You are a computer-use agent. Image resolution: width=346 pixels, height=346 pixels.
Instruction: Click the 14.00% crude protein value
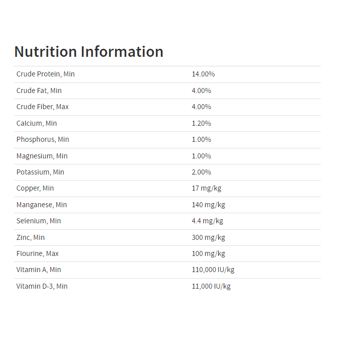(203, 74)
